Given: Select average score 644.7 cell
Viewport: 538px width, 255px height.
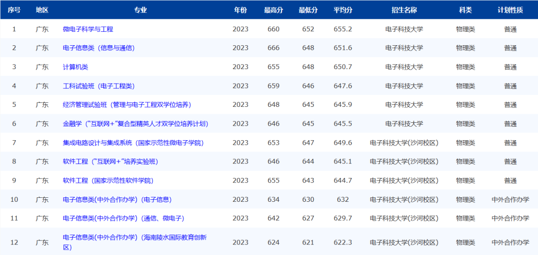Looking at the screenshot, I should (x=343, y=180).
